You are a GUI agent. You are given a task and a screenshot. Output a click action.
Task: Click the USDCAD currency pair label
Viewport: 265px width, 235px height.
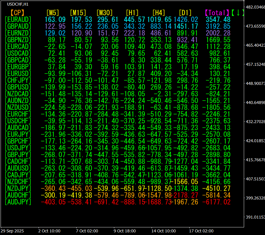point(18,53)
